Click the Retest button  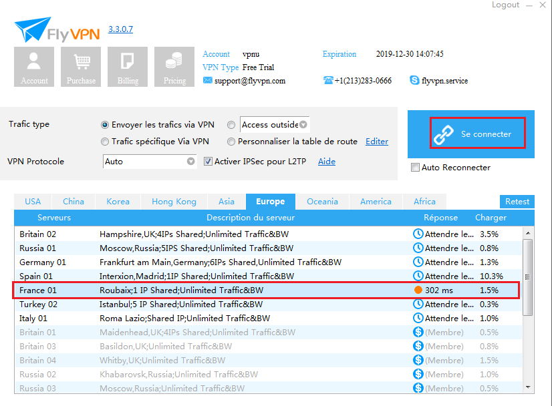517,202
